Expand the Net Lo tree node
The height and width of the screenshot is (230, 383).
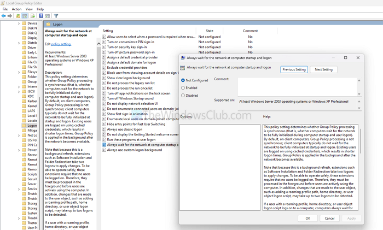pos(19,135)
